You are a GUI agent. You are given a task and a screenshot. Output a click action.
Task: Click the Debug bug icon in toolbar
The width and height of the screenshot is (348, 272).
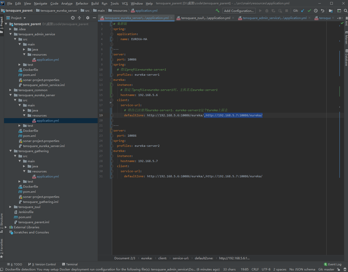[x=267, y=11]
